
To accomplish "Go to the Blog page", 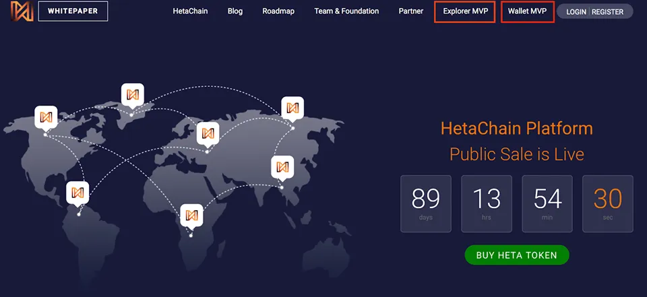I will point(235,11).
